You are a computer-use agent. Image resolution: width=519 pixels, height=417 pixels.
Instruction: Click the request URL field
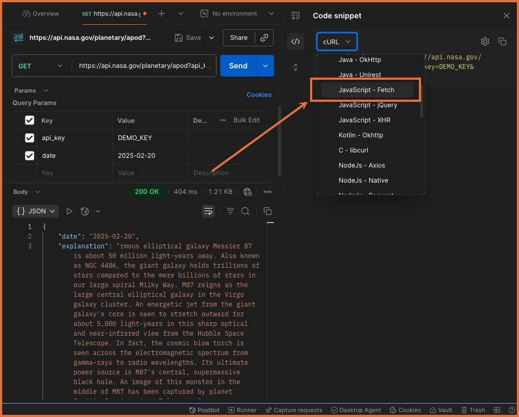(x=145, y=66)
